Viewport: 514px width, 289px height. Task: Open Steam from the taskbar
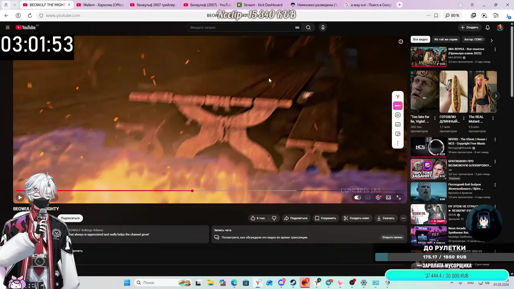coord(294,283)
